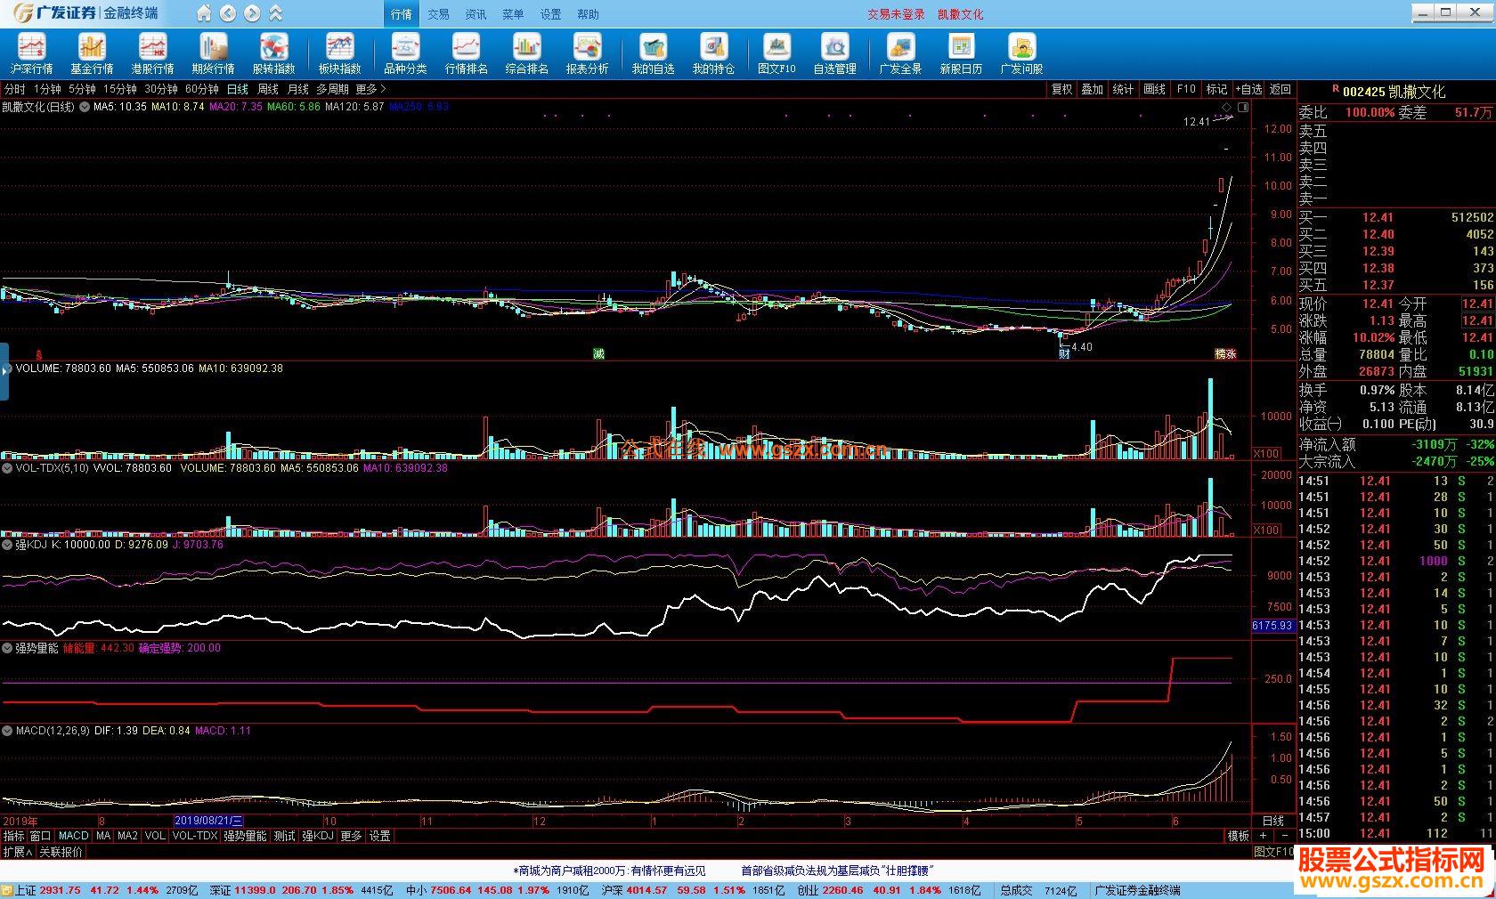This screenshot has width=1496, height=899.
Task: Toggle MA2 indicator tab
Action: coord(128,836)
